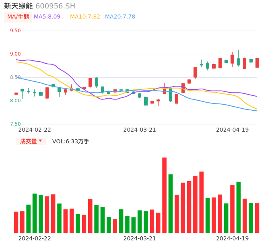The image size is (276, 244).
Task: Click the MA/牛熊 indicator button
Action: click(18, 17)
